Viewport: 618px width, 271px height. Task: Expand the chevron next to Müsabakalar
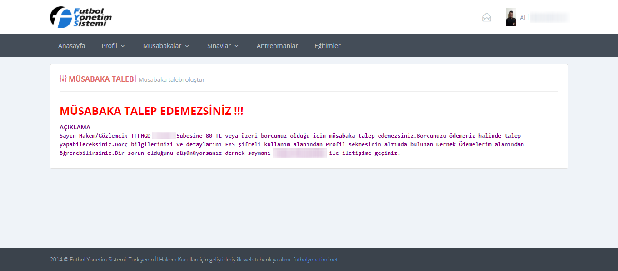coord(187,46)
